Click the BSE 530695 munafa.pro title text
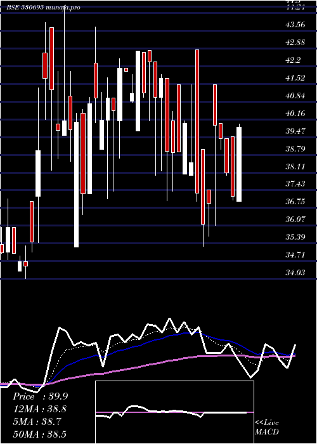 tap(43, 8)
